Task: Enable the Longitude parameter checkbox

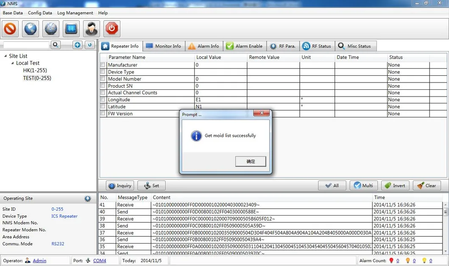Action: coord(103,100)
